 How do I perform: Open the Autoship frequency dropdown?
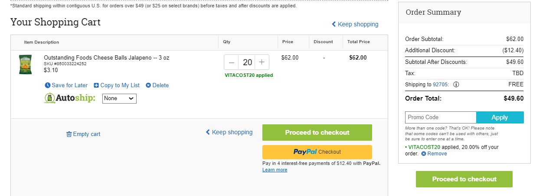click(x=119, y=98)
